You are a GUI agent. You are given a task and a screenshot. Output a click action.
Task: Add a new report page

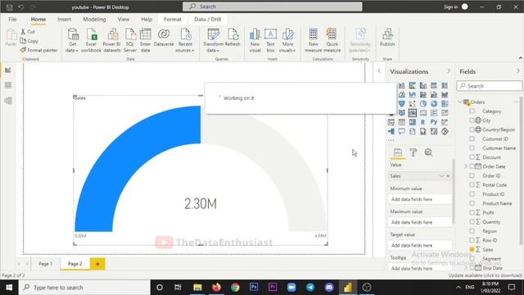coord(97,264)
